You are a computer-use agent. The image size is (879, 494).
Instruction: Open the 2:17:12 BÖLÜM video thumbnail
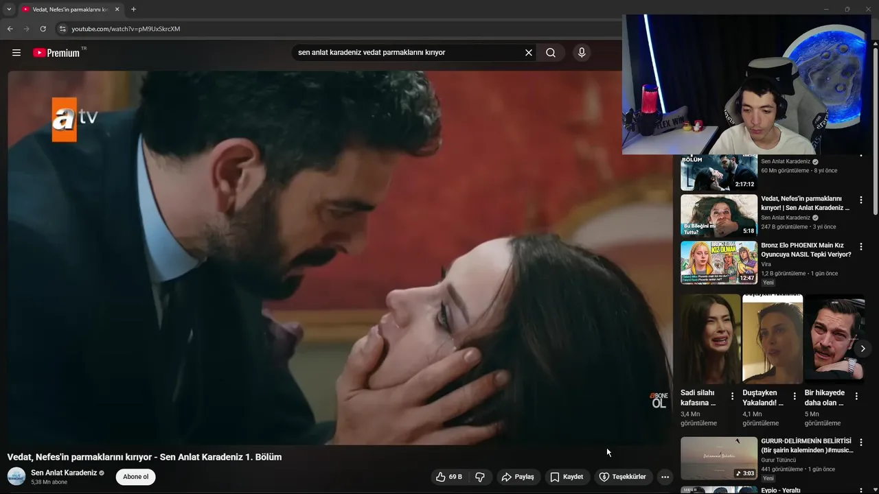click(x=719, y=172)
